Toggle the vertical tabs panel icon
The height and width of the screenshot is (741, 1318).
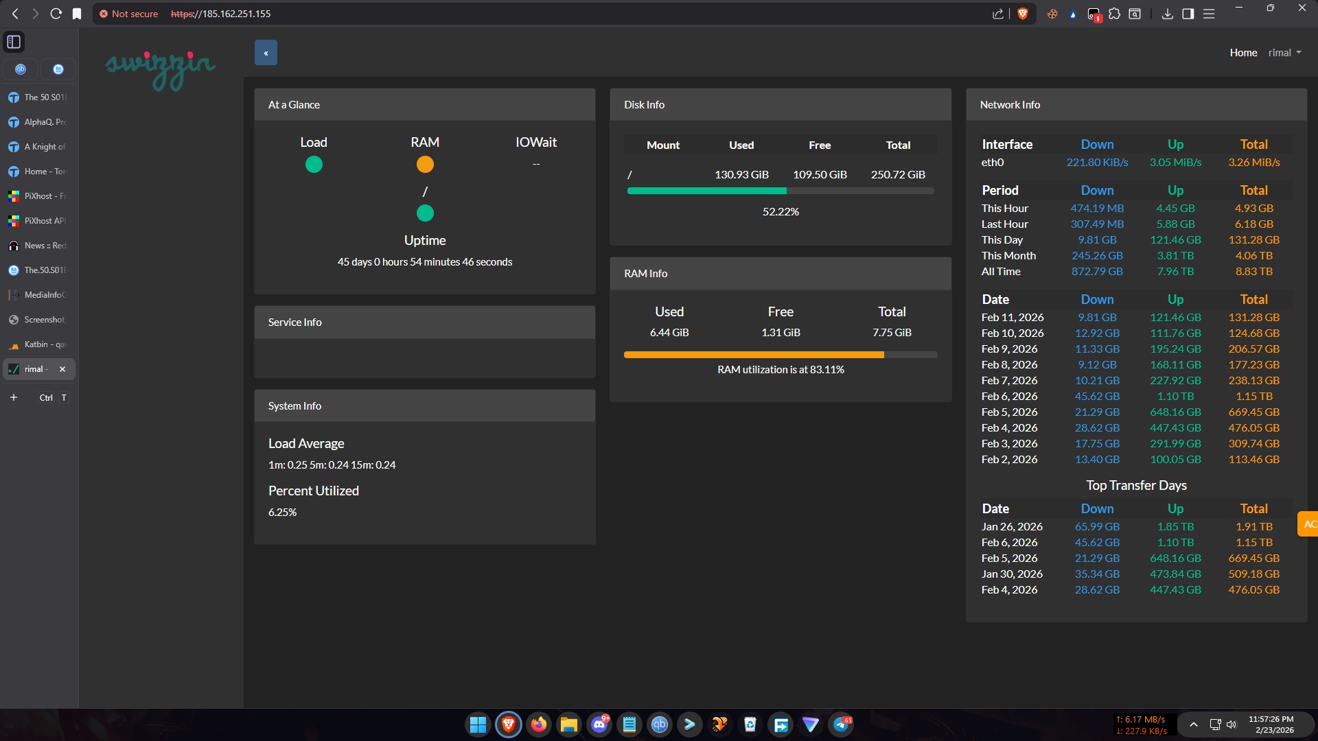[x=14, y=42]
